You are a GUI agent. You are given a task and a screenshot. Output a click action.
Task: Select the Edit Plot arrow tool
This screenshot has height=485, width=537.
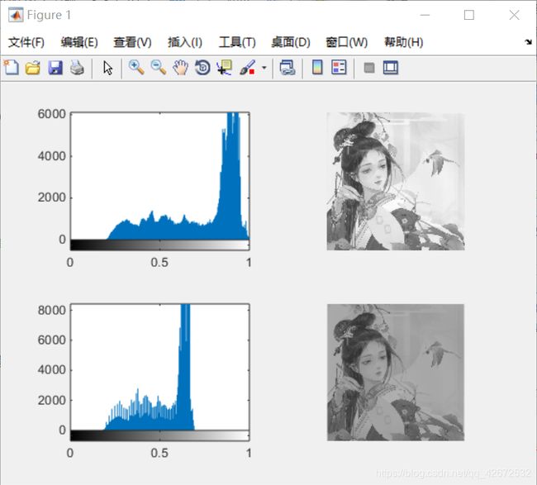click(x=108, y=68)
